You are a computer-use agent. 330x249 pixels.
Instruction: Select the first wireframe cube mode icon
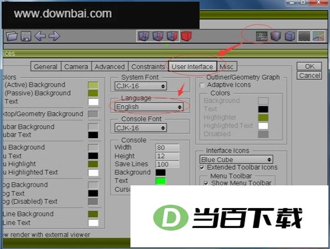tap(144, 36)
